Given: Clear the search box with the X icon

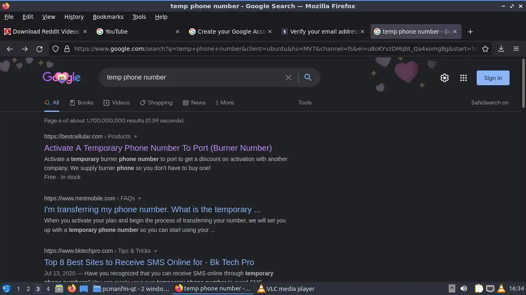Looking at the screenshot, I should [x=288, y=77].
